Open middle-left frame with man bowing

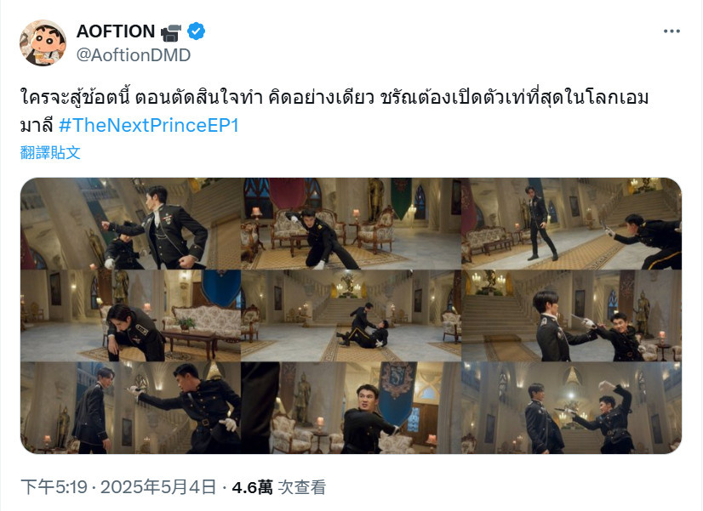tap(131, 315)
